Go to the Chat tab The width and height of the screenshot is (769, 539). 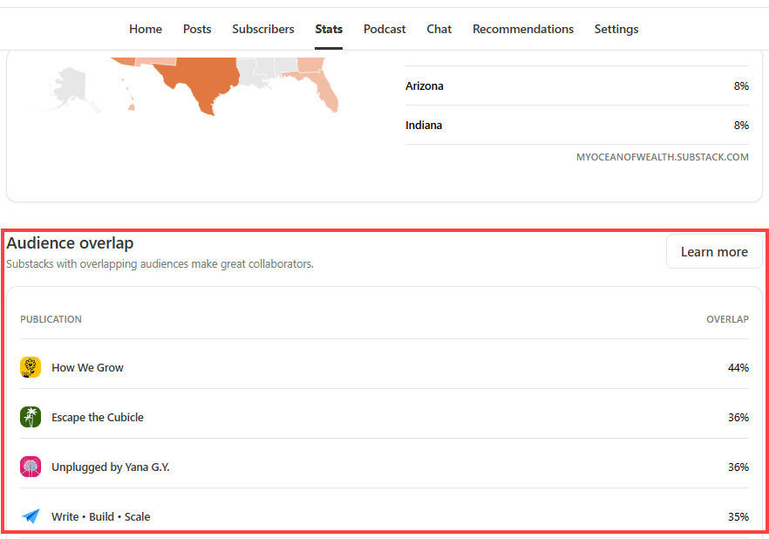tap(439, 29)
